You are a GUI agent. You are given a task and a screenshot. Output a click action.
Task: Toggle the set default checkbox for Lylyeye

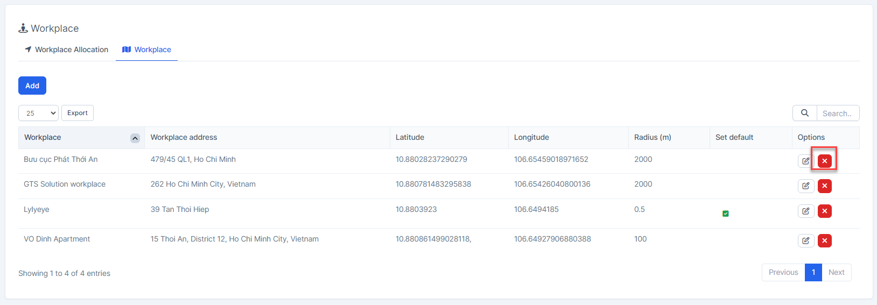point(725,214)
